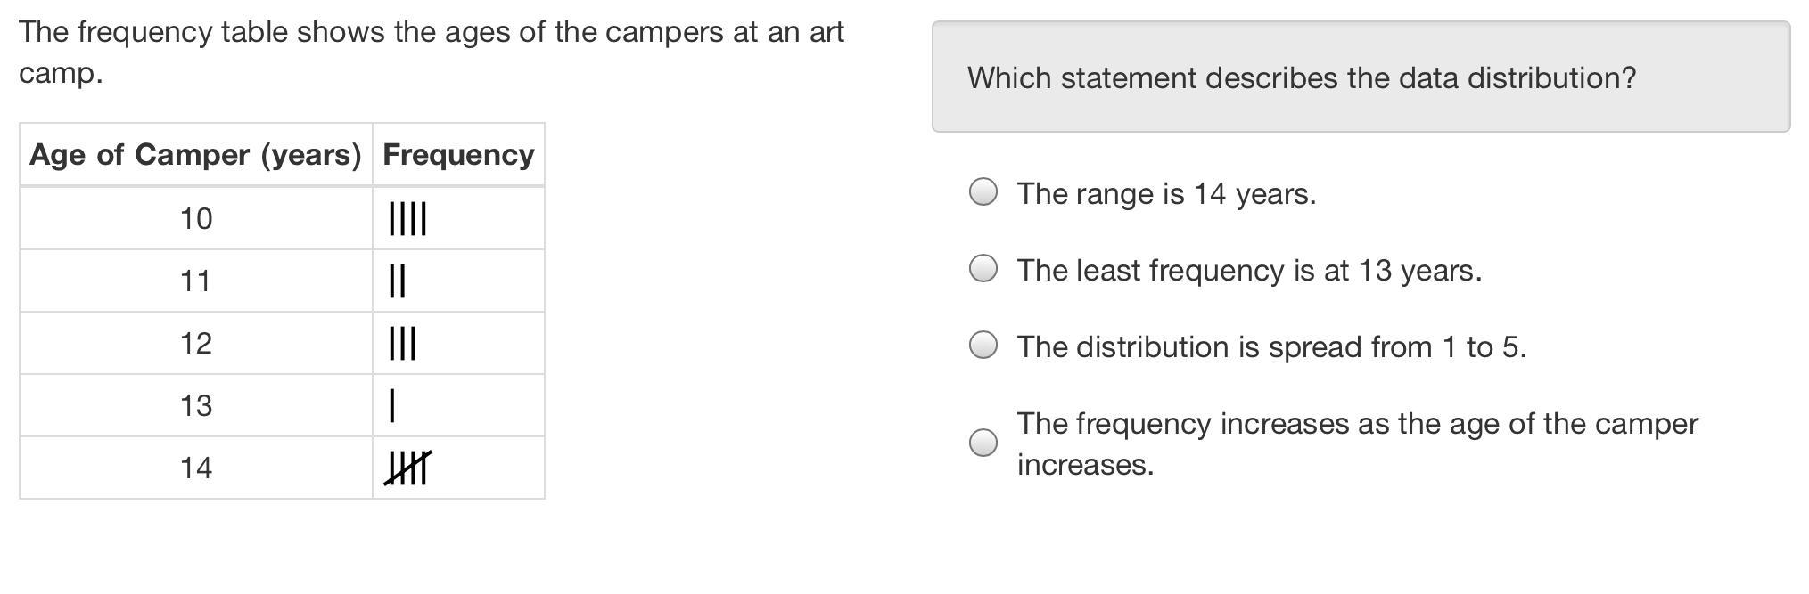
Task: Click the age 14 table cell
Action: (196, 468)
